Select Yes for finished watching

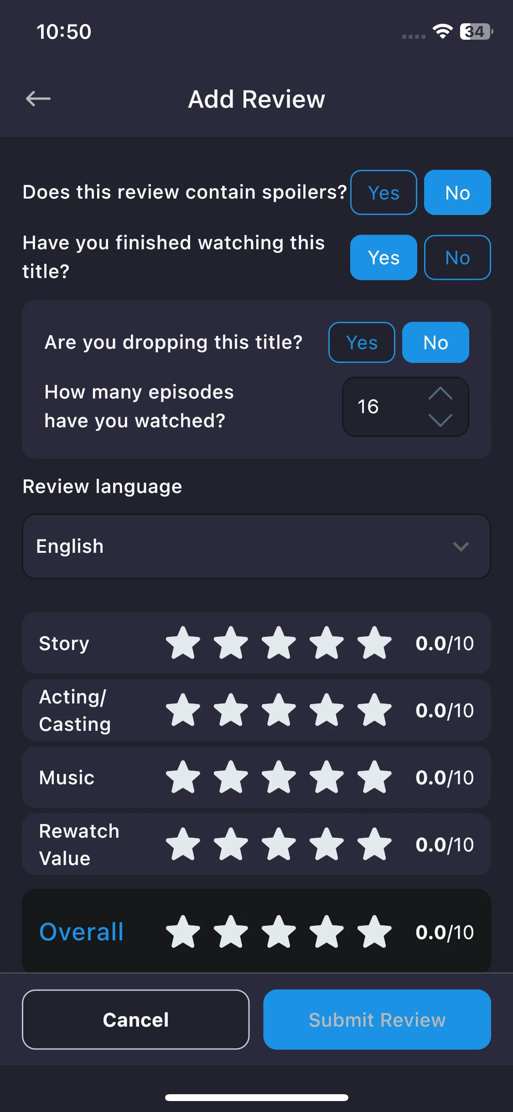tap(383, 257)
